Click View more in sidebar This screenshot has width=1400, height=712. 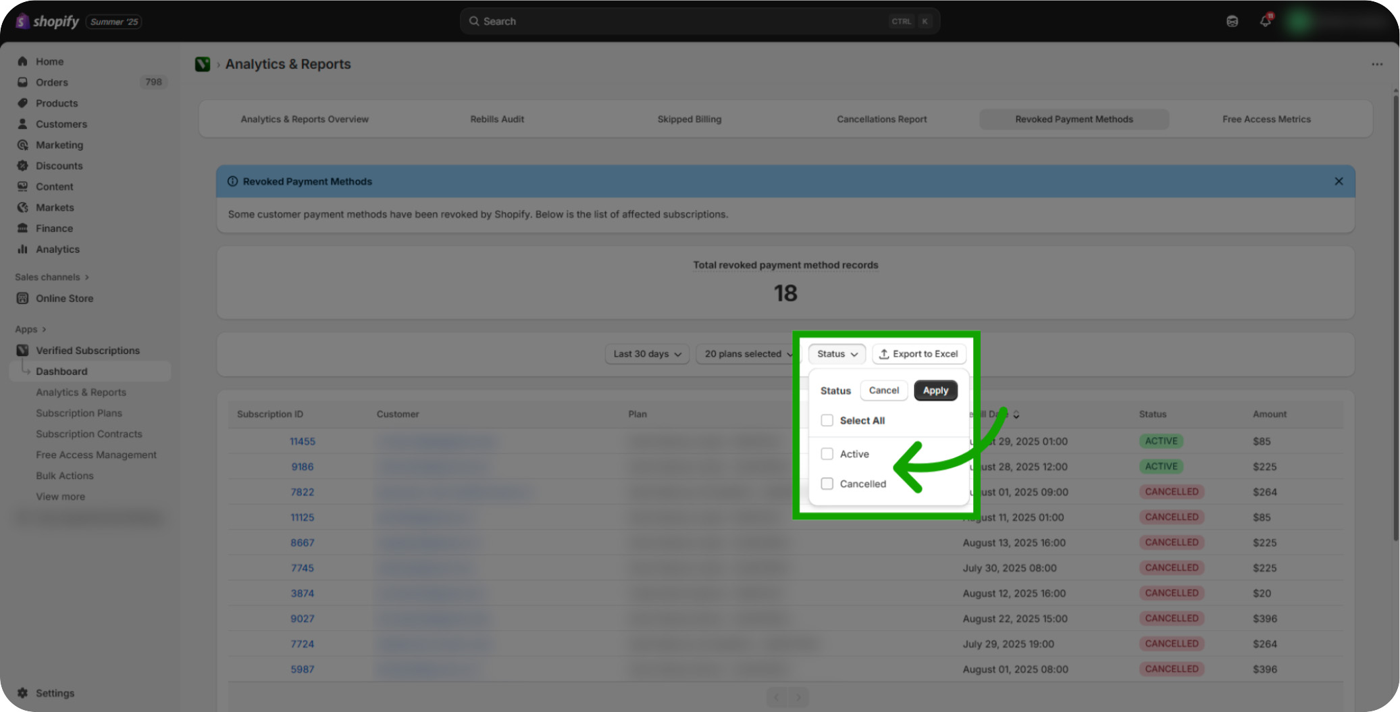point(61,497)
